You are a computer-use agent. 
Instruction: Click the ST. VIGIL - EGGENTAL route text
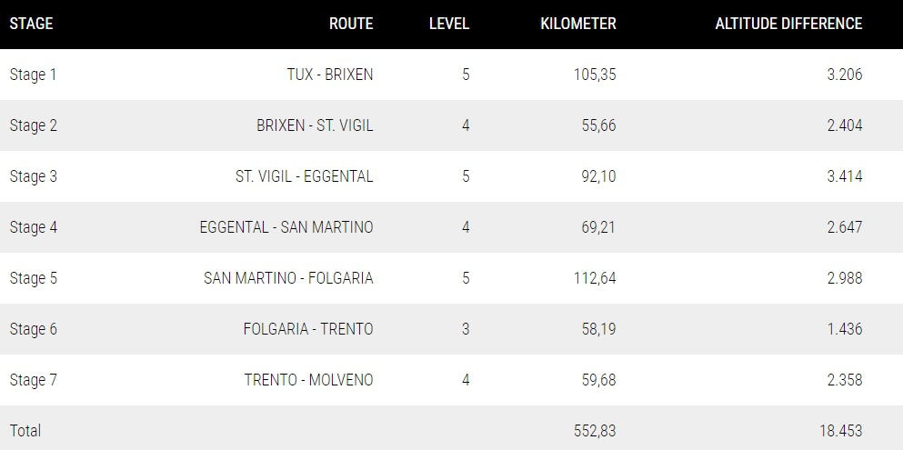pos(304,176)
